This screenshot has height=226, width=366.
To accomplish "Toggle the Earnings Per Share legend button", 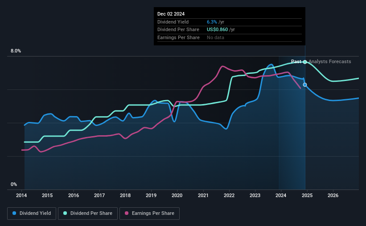I will 149,214.
